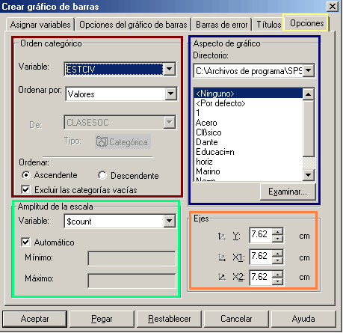This screenshot has height=333, width=343.
Task: Select horiz chart look
Action: [x=248, y=162]
